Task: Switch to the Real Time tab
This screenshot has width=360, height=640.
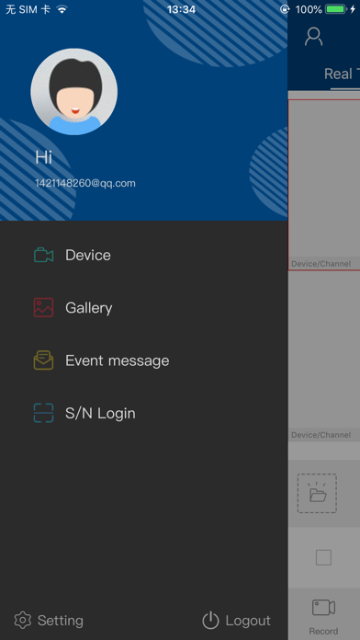Action: coord(342,74)
